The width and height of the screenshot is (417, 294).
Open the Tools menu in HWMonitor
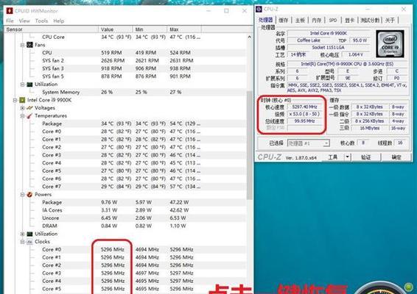[41, 21]
